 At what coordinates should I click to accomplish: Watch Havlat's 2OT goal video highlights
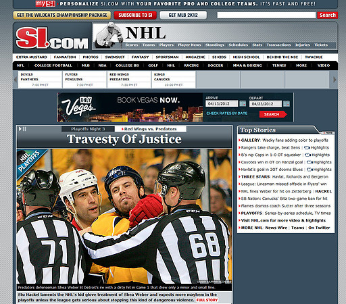click(x=319, y=170)
